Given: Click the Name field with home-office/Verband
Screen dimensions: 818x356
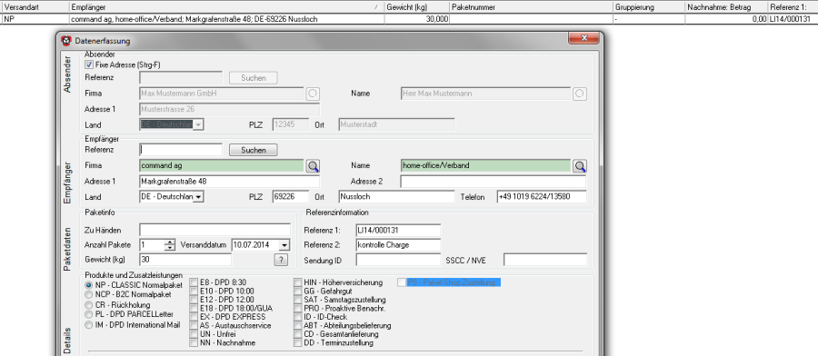Looking at the screenshot, I should (485, 166).
